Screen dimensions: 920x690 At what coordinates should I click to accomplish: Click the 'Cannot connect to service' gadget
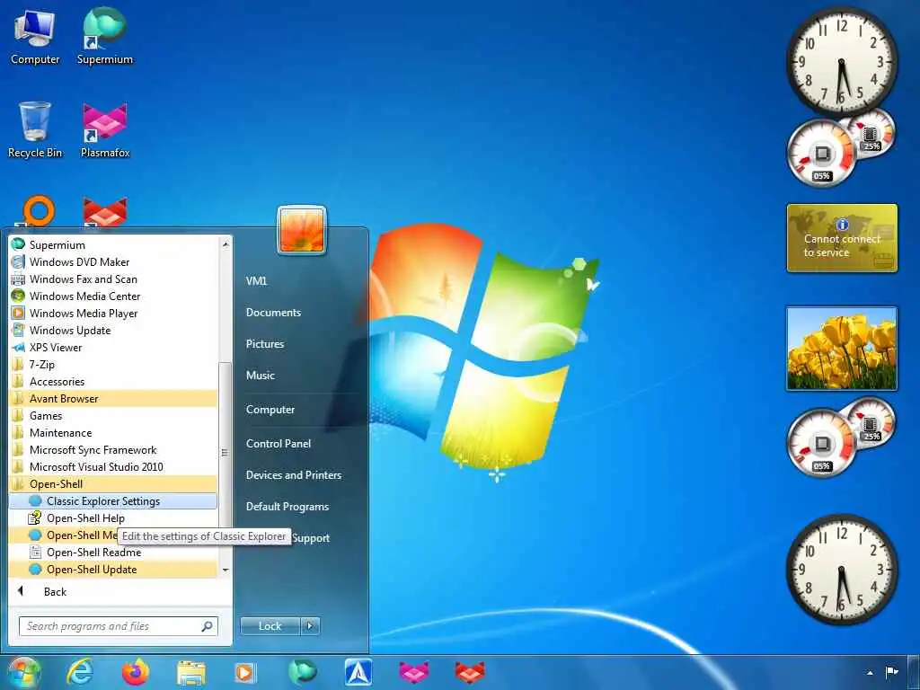(842, 237)
